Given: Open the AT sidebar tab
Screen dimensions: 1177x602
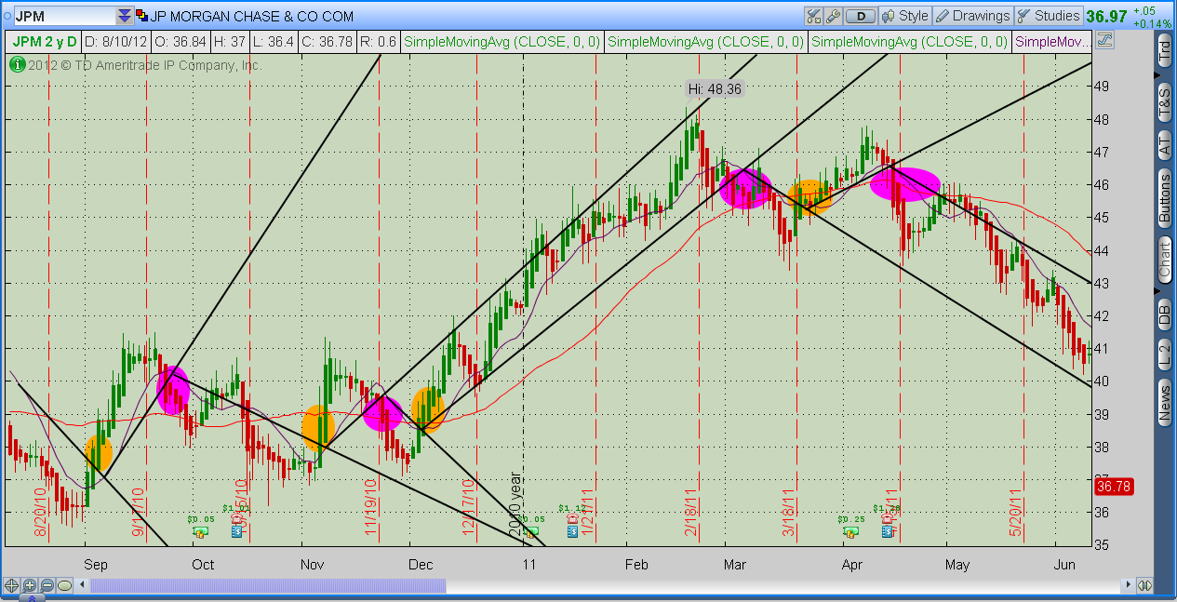Looking at the screenshot, I should 1165,143.
